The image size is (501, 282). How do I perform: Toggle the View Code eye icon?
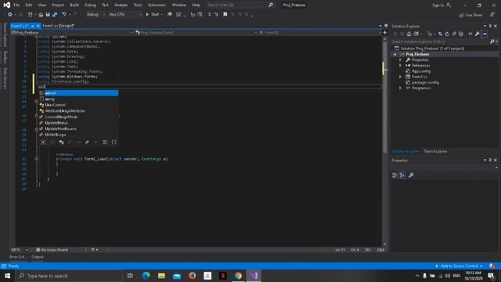click(x=470, y=34)
